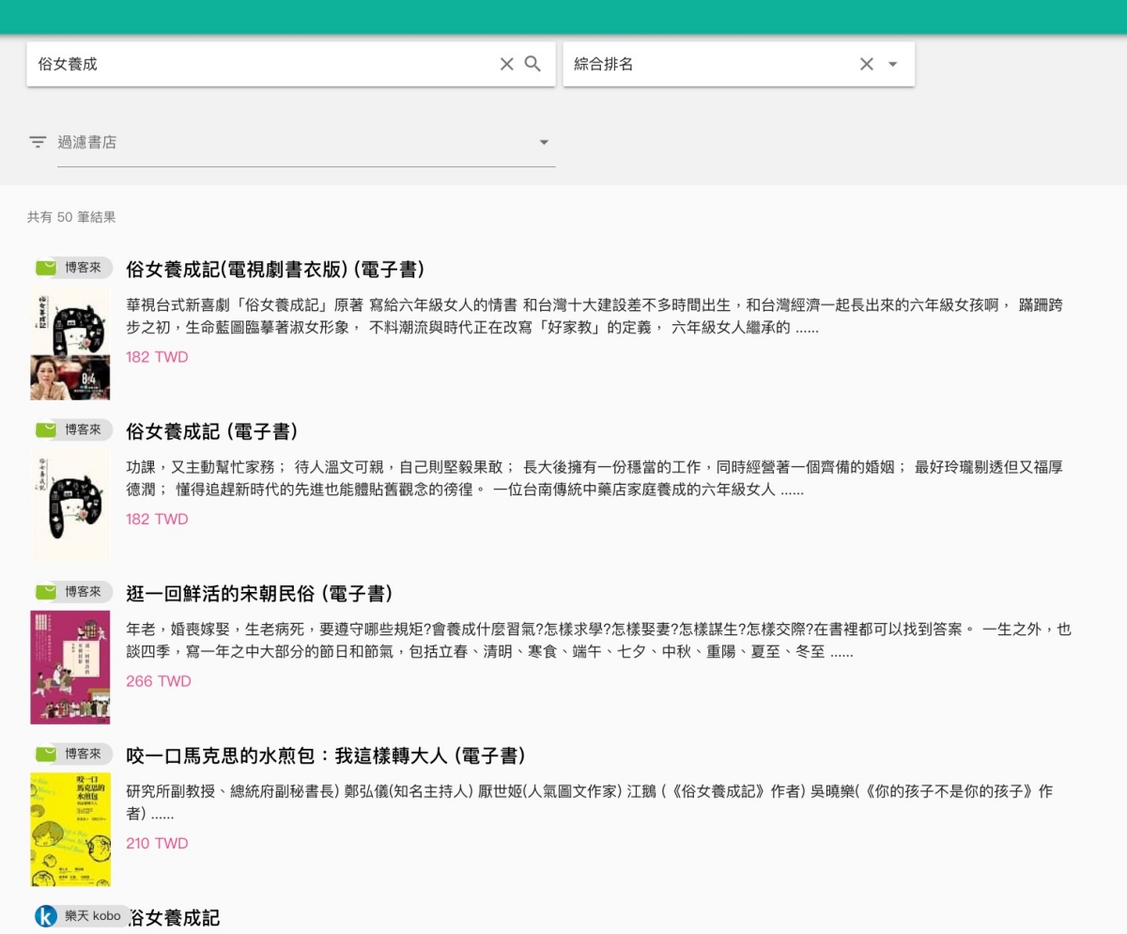
Task: Click the yellow 水煎包 book cover
Action: pyautogui.click(x=70, y=829)
